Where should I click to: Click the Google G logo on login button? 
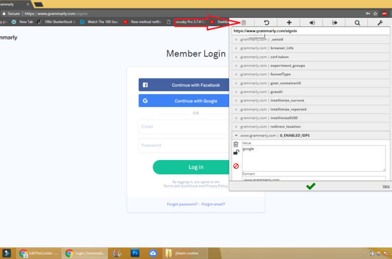click(x=145, y=101)
